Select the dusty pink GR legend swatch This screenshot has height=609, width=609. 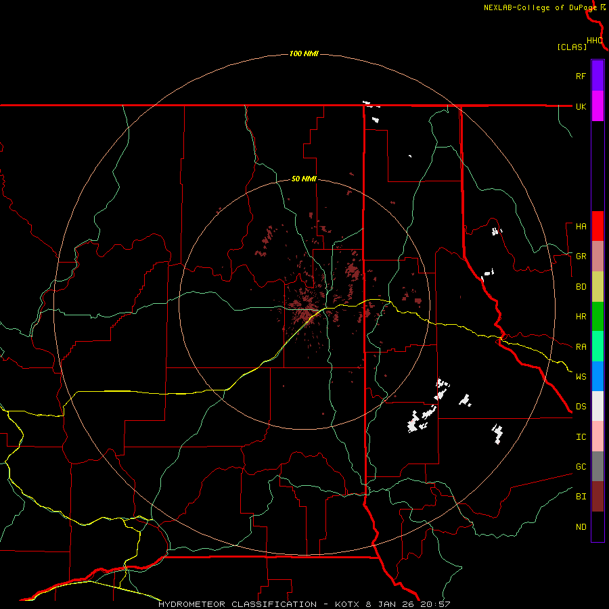(597, 256)
